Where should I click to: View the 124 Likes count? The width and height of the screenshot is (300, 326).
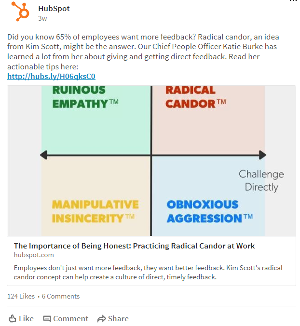[21, 296]
